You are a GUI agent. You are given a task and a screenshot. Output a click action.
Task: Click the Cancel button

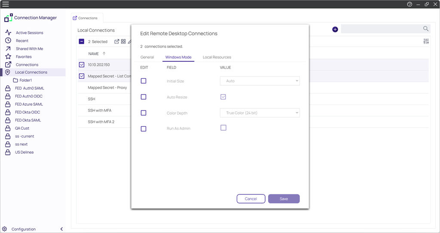click(251, 199)
